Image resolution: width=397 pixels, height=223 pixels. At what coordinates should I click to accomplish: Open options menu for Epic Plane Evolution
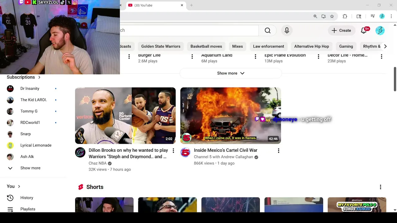coord(318,56)
